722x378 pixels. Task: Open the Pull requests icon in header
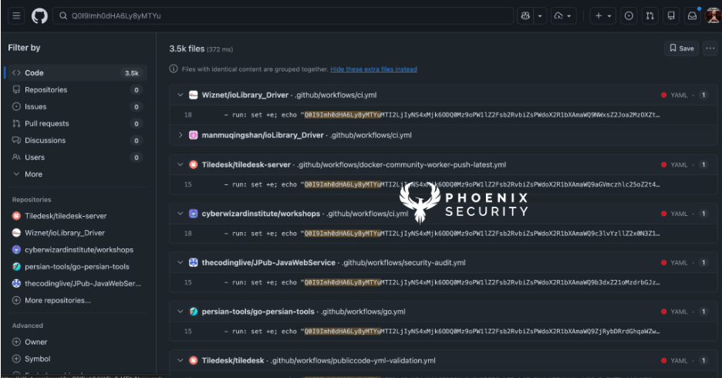pos(649,15)
